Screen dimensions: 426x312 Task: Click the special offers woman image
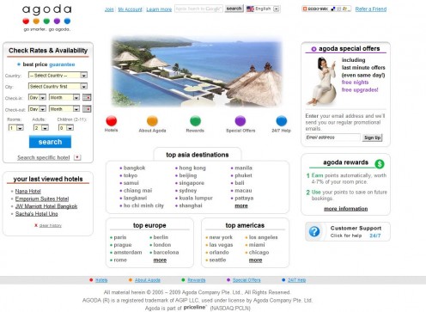click(322, 81)
